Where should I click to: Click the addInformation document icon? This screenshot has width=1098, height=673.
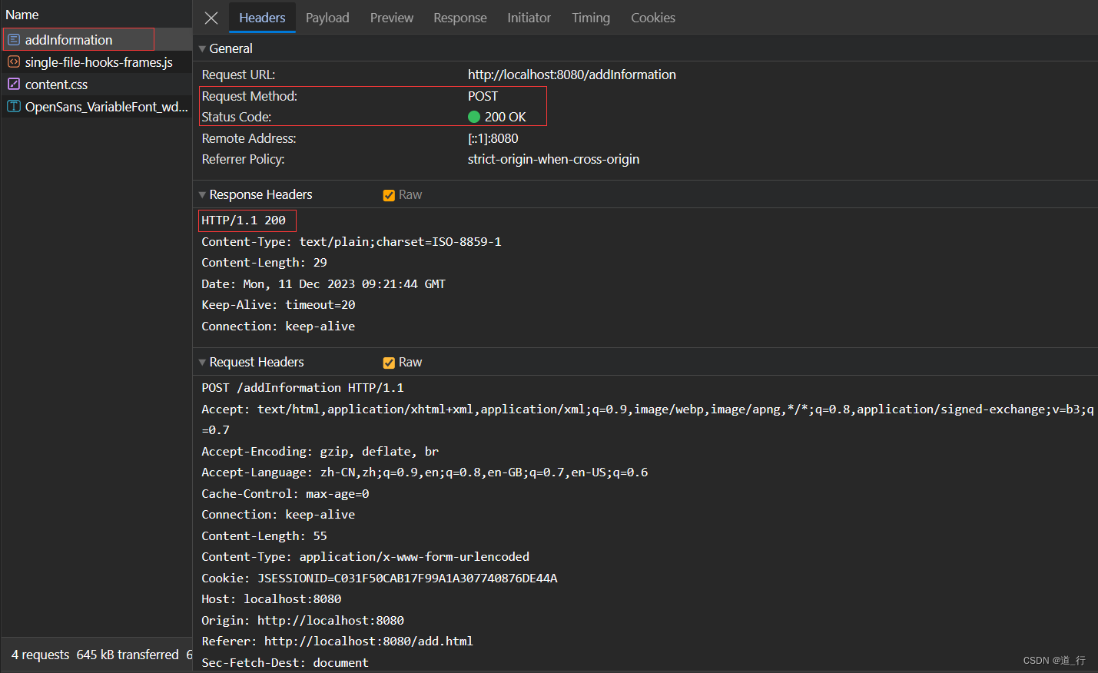[x=14, y=39]
